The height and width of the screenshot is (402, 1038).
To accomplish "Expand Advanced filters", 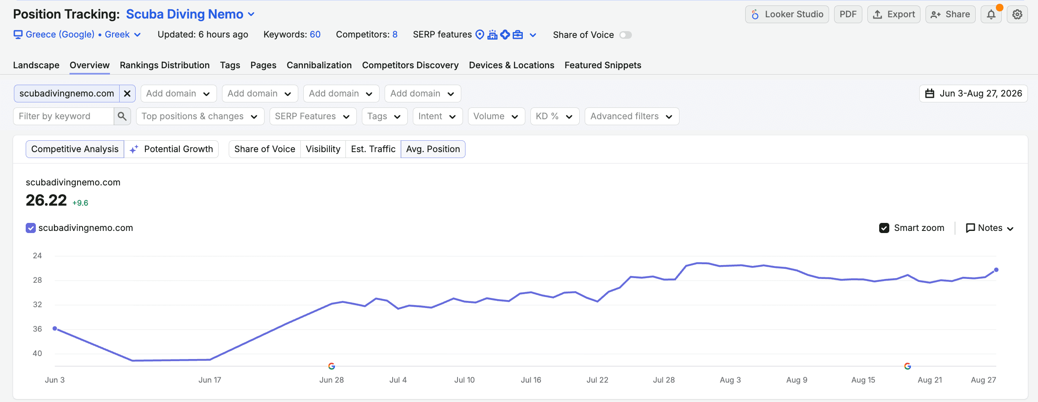I will pyautogui.click(x=632, y=116).
